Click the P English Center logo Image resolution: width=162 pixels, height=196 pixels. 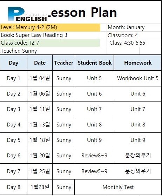[x=27, y=14]
